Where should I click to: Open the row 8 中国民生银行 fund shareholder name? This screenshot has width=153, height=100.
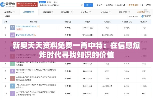pyautogui.click(x=36, y=78)
